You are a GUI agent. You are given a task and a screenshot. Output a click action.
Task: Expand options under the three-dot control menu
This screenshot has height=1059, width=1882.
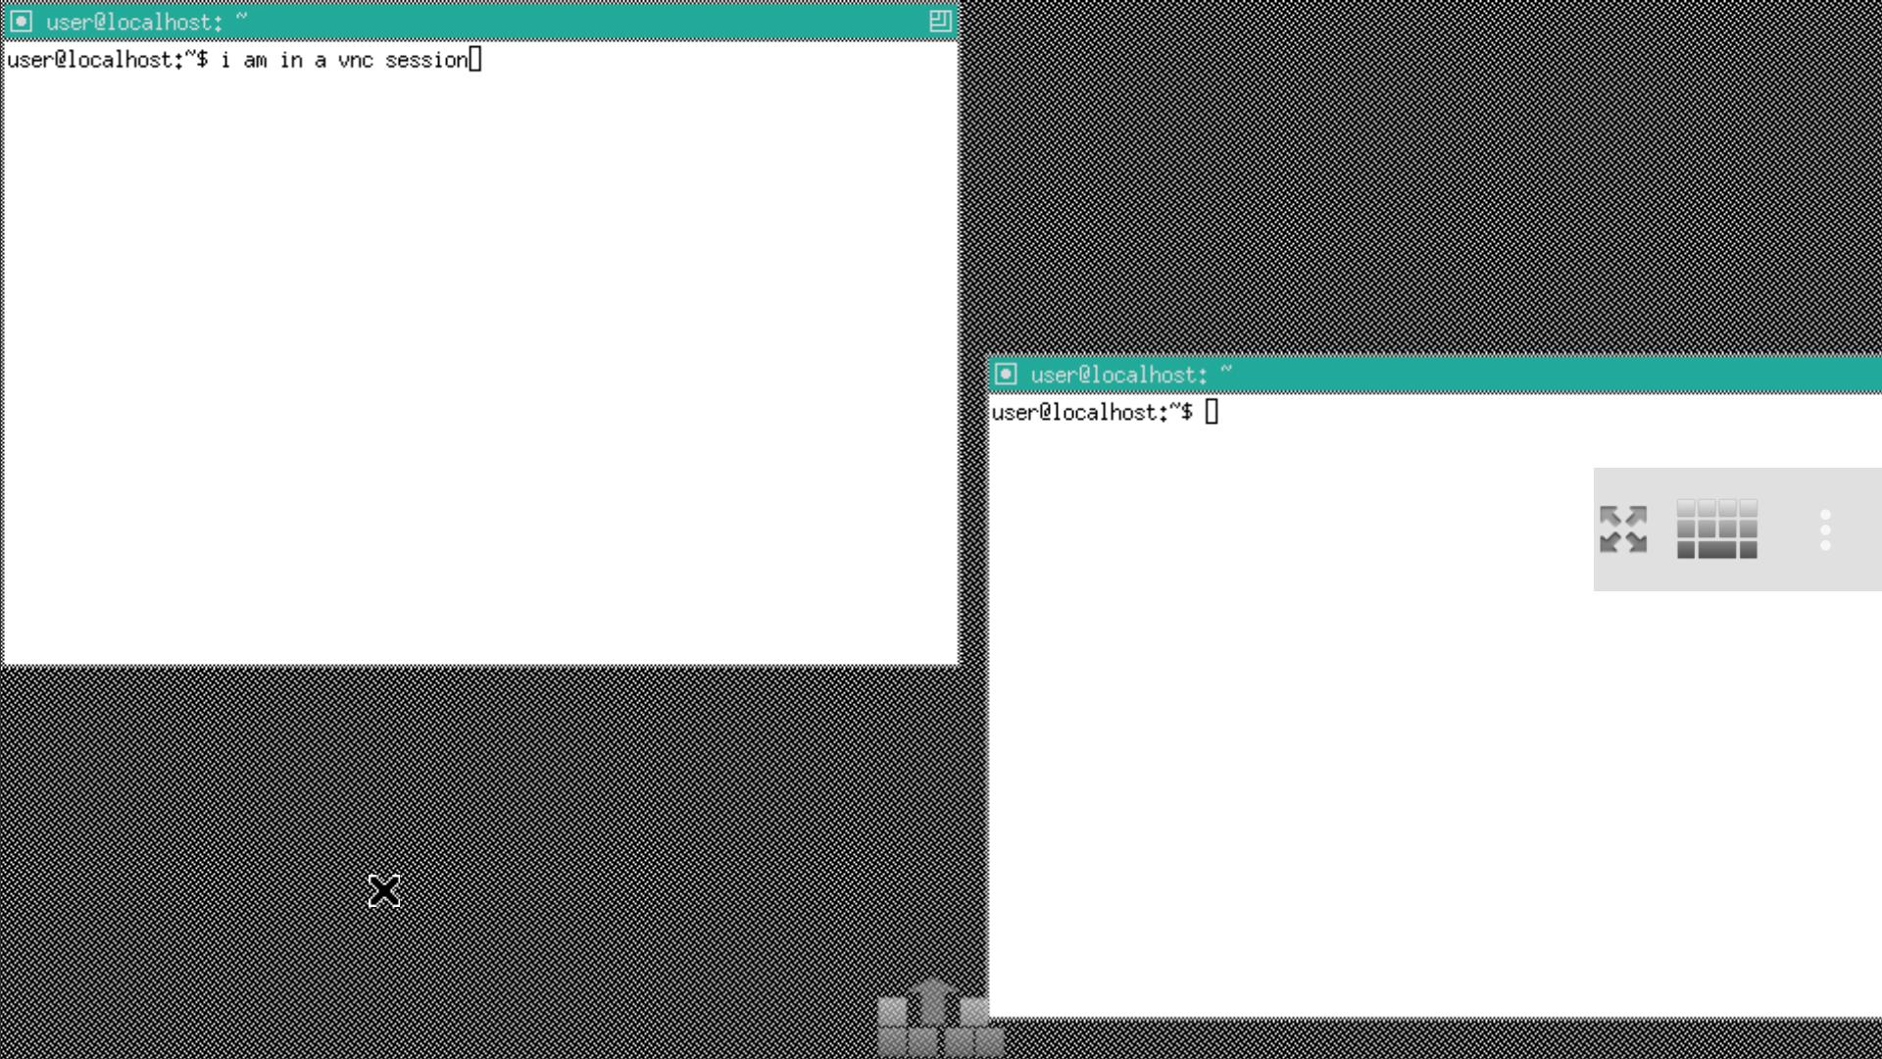pos(1825,529)
